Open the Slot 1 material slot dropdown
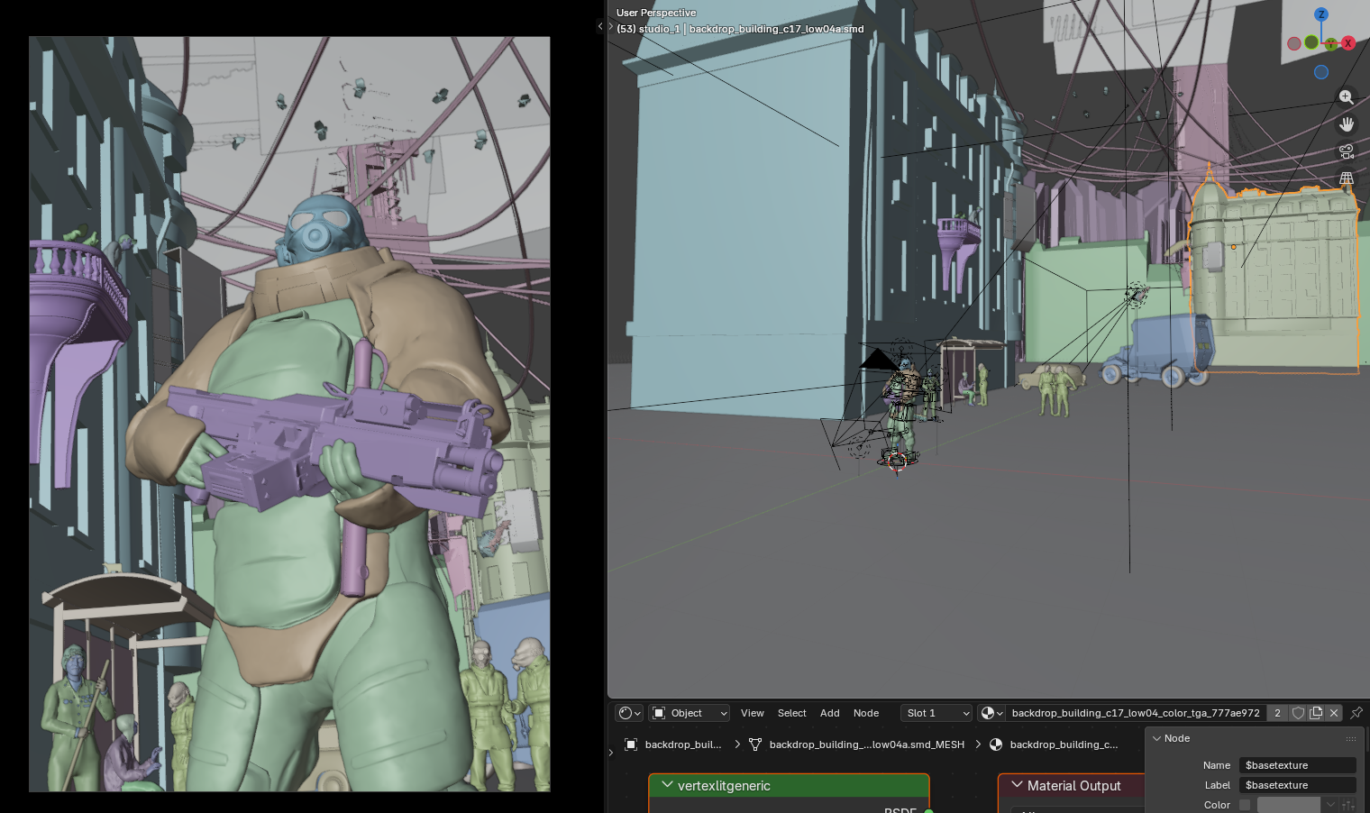This screenshot has width=1370, height=813. coord(936,713)
